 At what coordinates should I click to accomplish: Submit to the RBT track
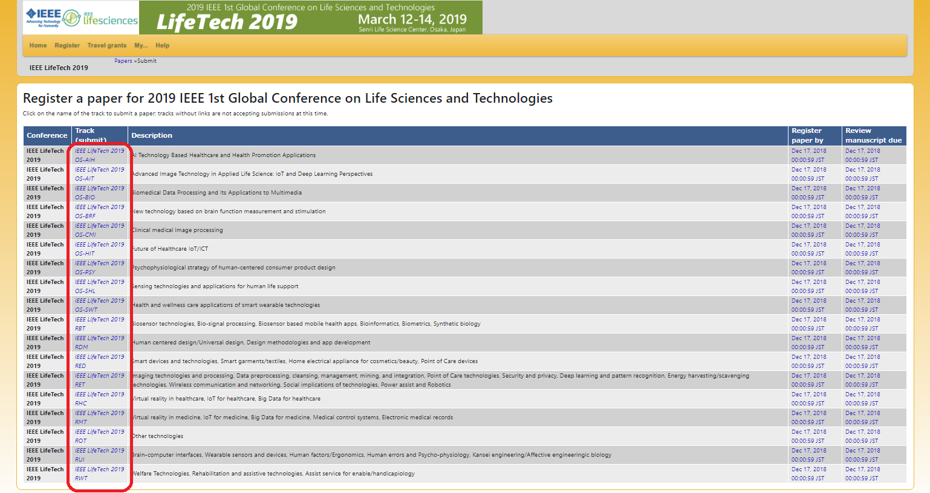click(x=99, y=324)
